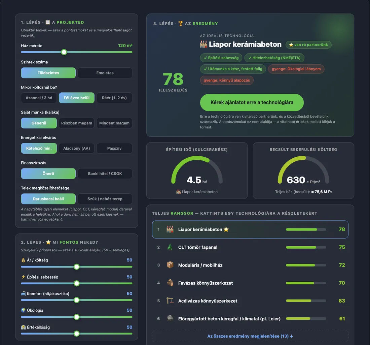The width and height of the screenshot is (370, 345).
Task: Click the factory icon beside the Liapor kerámiabeton heading
Action: 203,44
